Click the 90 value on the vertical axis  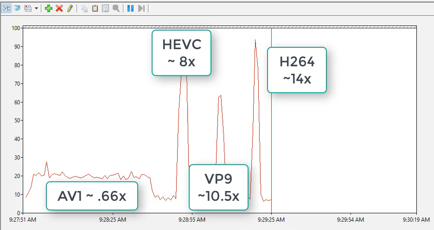17,46
